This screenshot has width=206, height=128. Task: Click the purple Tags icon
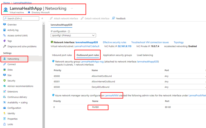[x=4, y=41]
